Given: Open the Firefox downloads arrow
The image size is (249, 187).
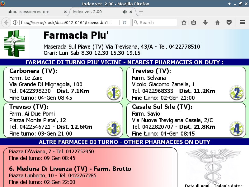Looking at the screenshot, I should (205, 22).
